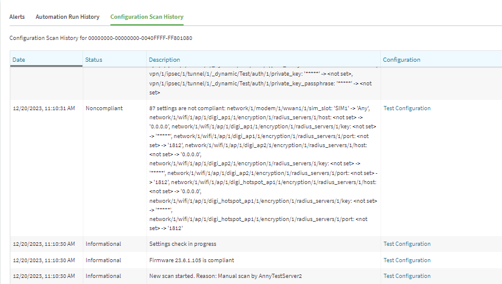
Task: Select the Noncompliant status cell
Action: pyautogui.click(x=104, y=108)
